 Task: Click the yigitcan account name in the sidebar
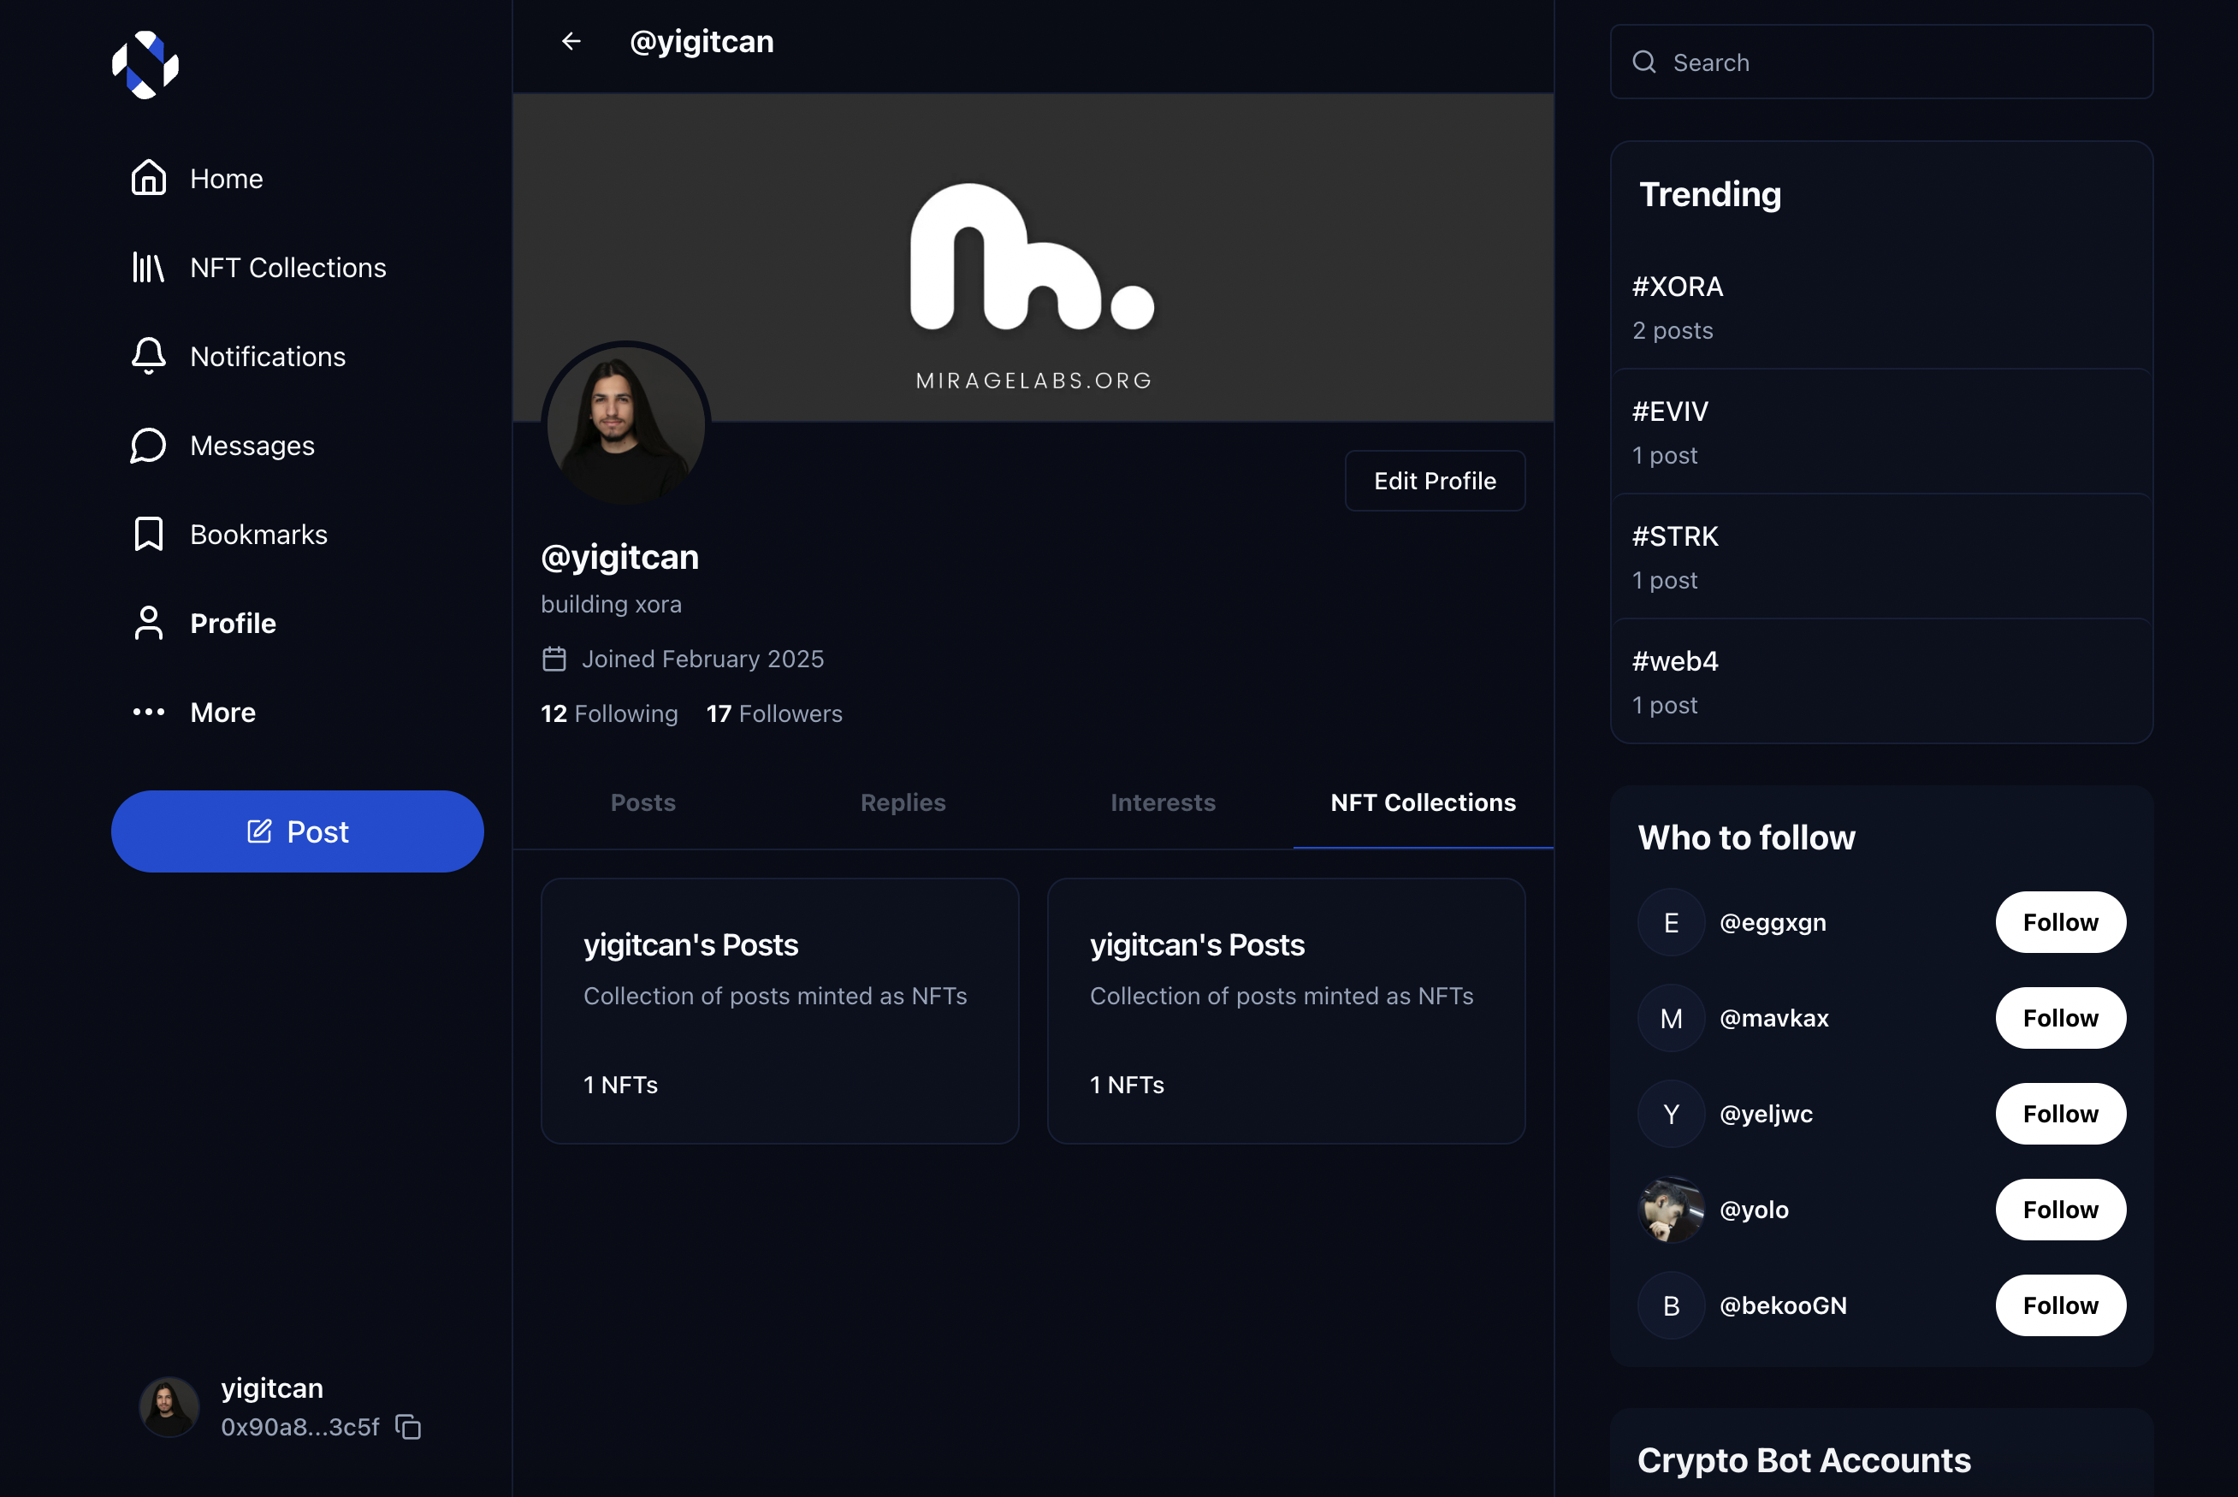272,1388
